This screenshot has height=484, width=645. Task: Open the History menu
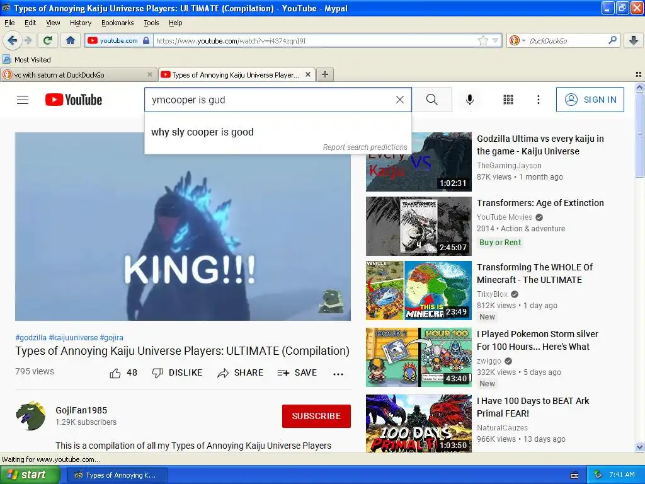[80, 23]
